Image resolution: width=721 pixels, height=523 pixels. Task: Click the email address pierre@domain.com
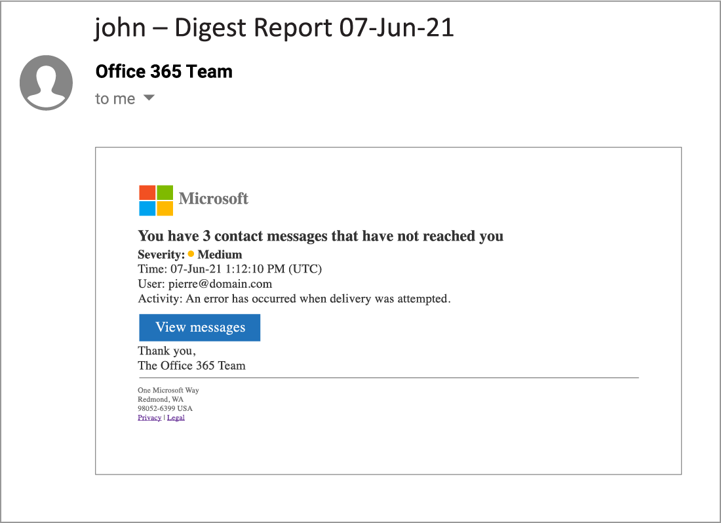pyautogui.click(x=220, y=284)
